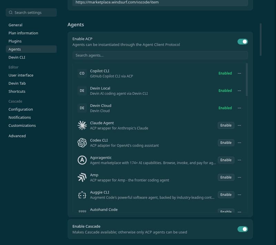
Task: Click 'Devin AI coding agent via Devin CLI'
Action: 119,93
